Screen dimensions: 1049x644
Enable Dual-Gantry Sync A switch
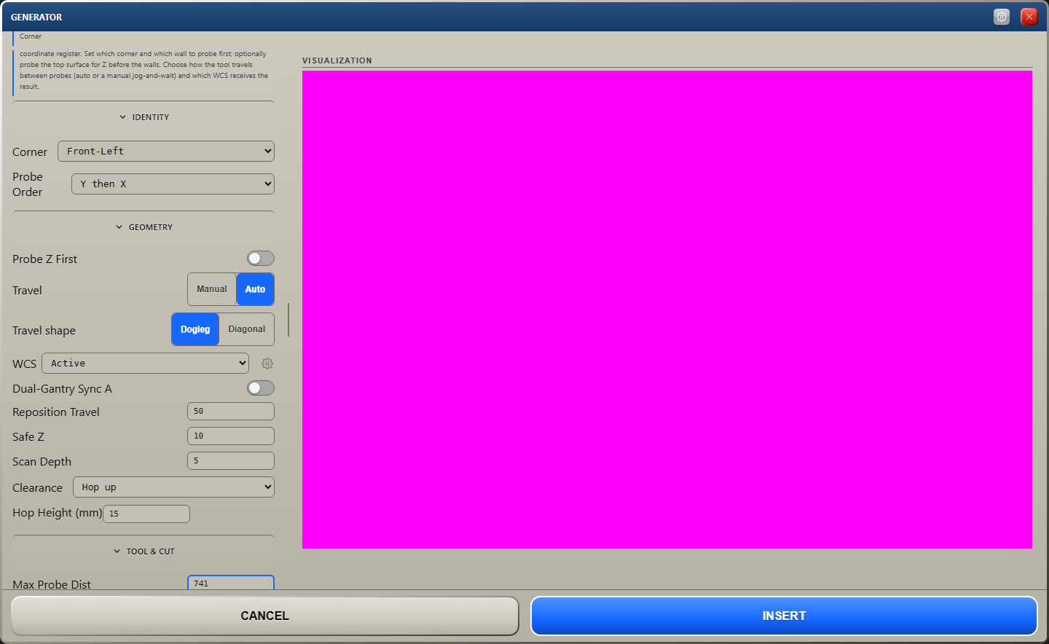(x=260, y=388)
